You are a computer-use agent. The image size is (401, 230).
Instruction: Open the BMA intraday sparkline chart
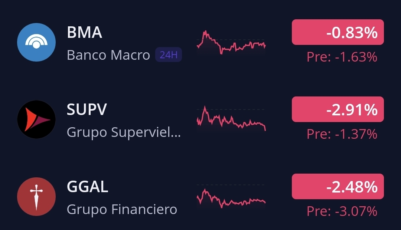coord(231,44)
